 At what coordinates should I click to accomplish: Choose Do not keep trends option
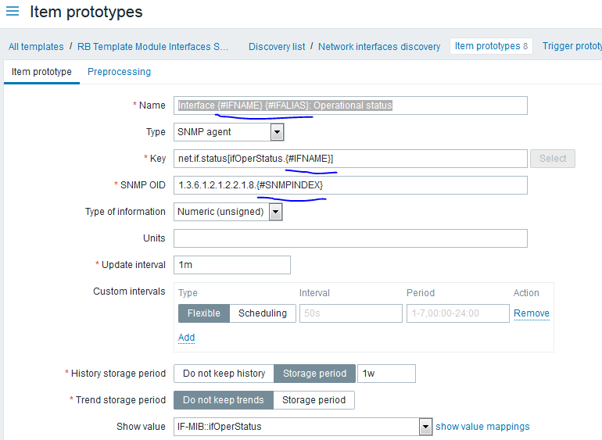(224, 400)
